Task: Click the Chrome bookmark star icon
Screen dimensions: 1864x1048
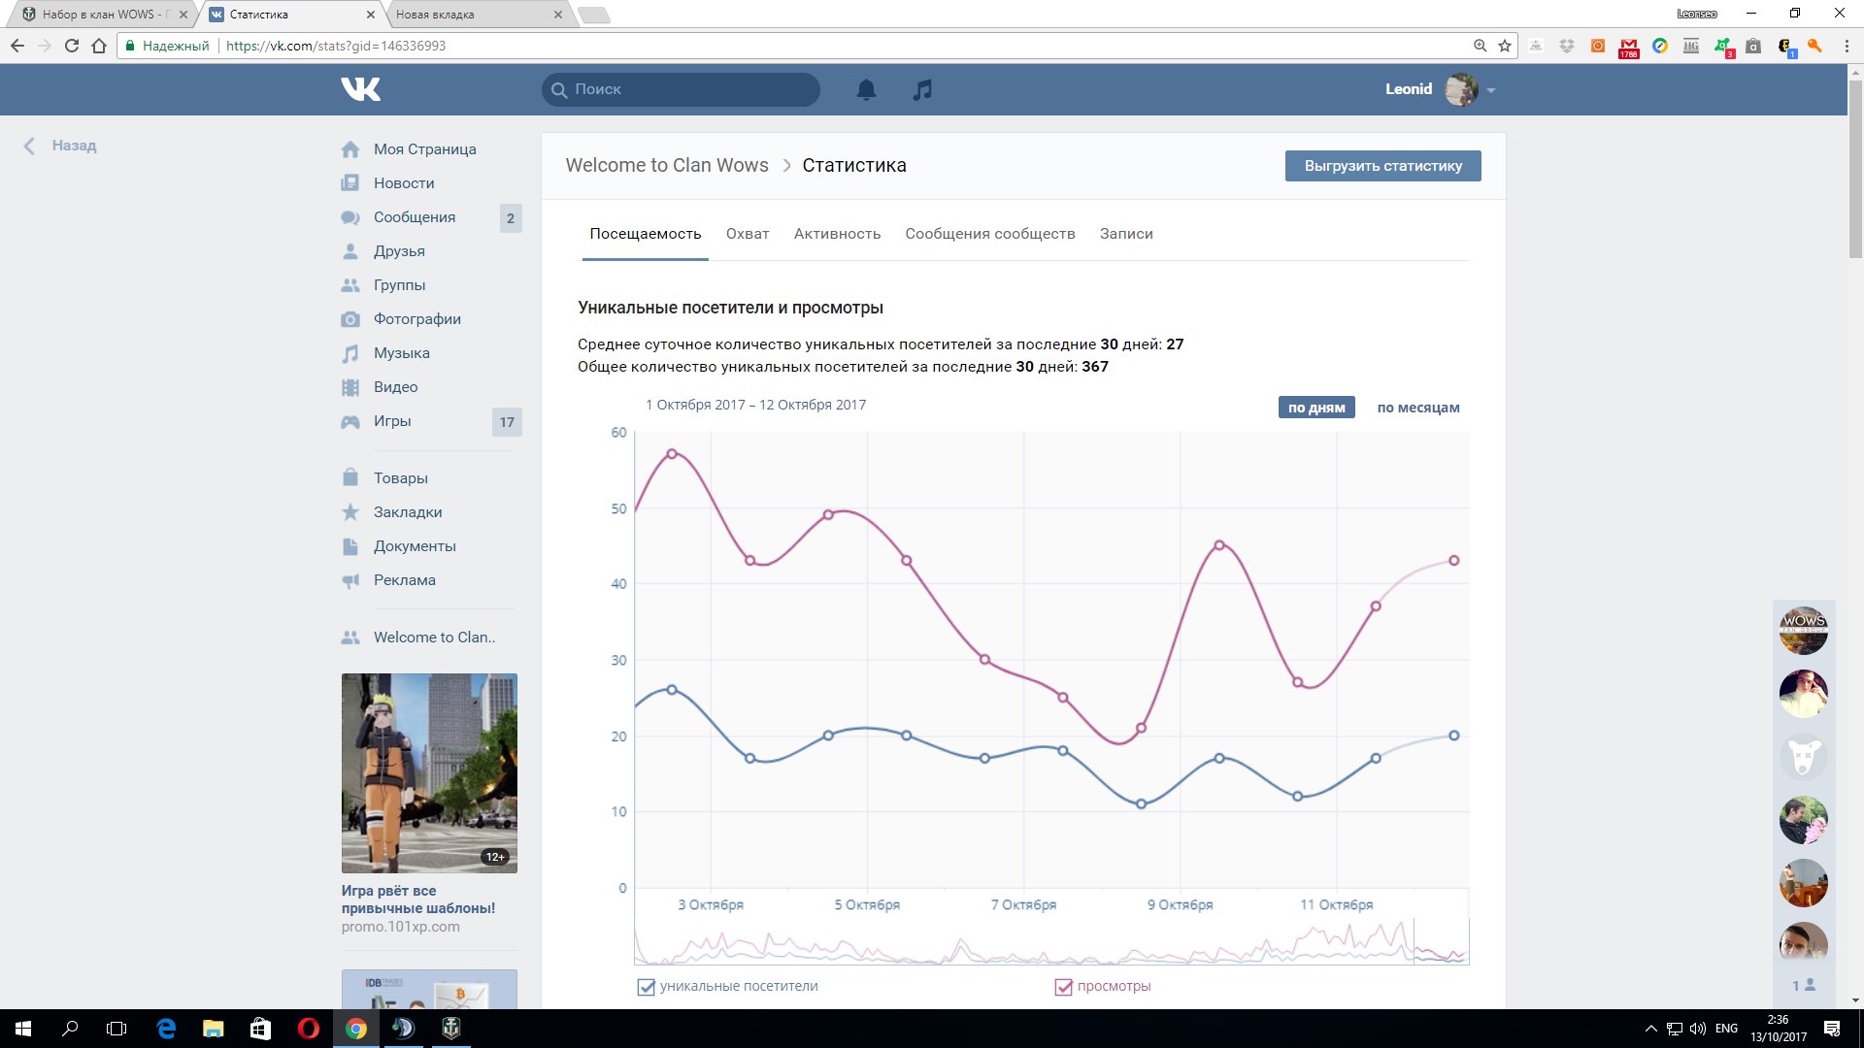Action: click(x=1505, y=46)
